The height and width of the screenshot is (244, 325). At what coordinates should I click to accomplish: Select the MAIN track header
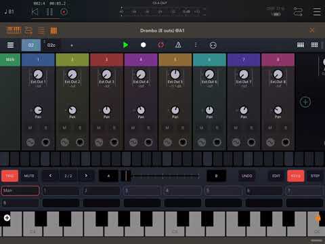click(x=10, y=60)
